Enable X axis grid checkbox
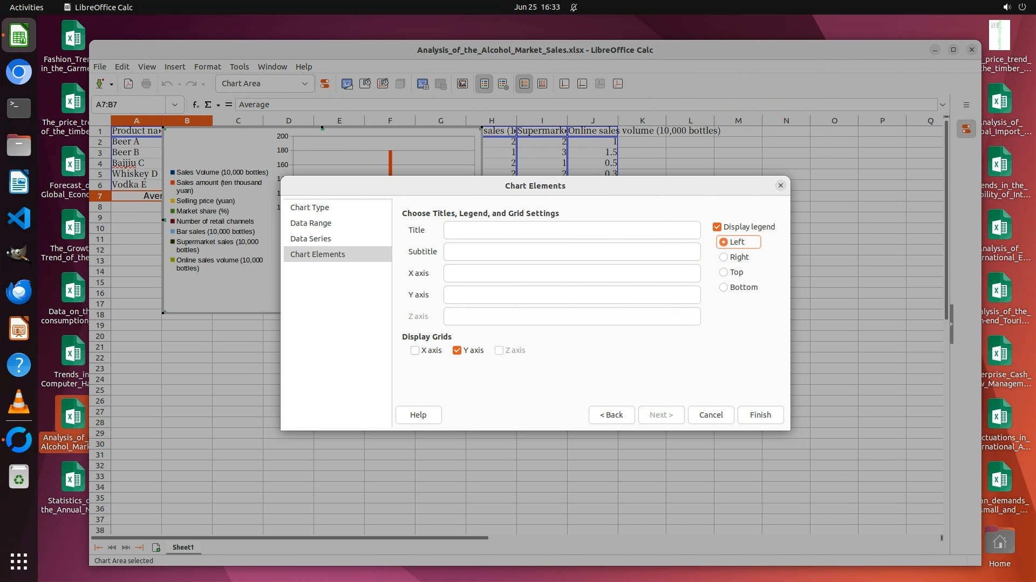 pos(415,350)
